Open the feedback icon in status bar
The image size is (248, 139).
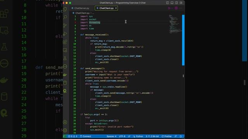pos(176,136)
